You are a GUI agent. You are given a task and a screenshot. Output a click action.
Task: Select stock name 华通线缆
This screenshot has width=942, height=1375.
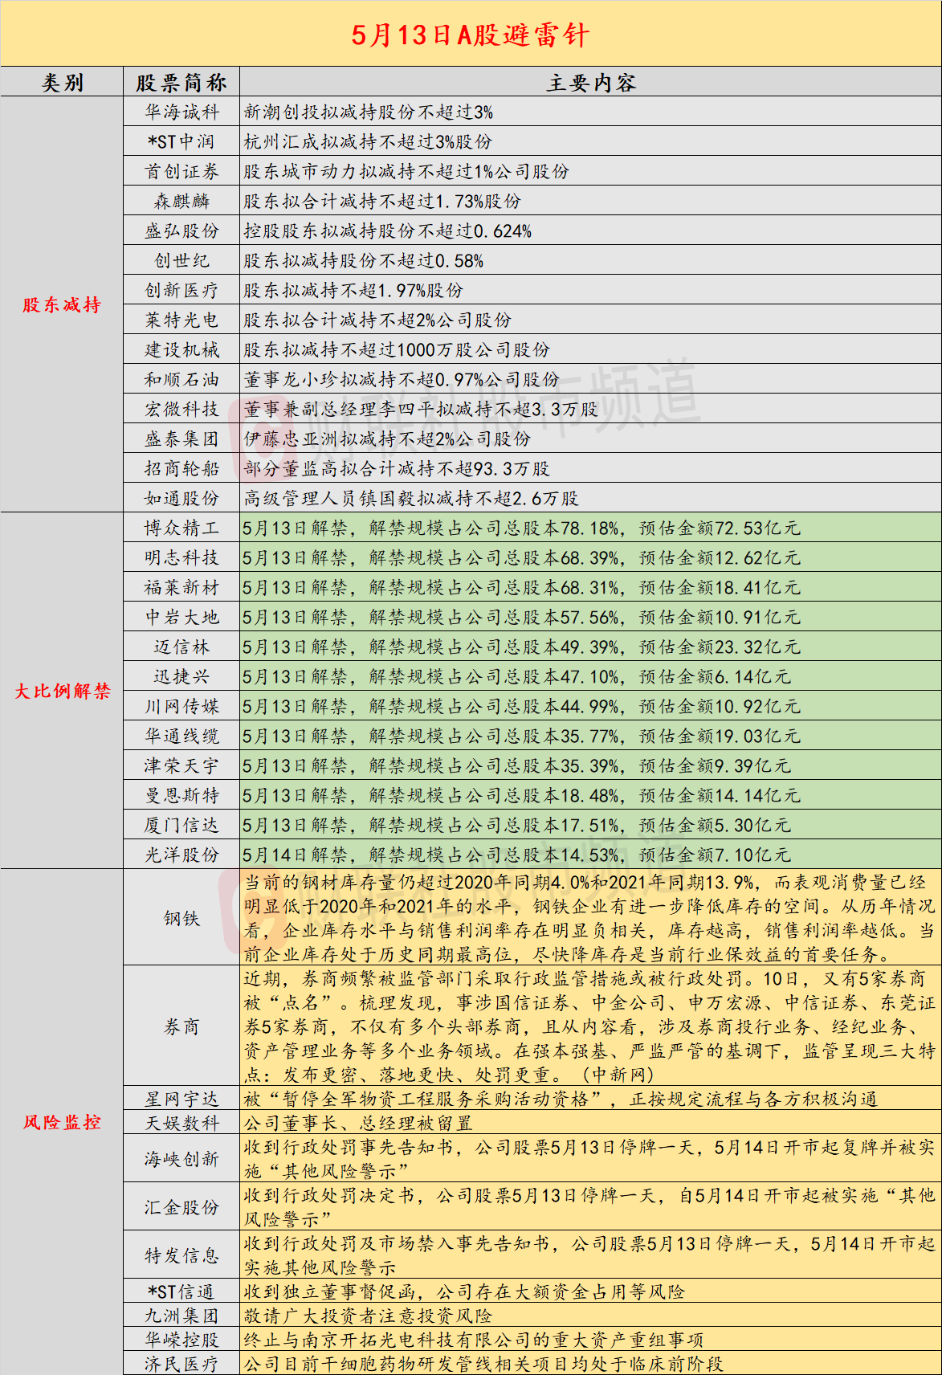(181, 736)
